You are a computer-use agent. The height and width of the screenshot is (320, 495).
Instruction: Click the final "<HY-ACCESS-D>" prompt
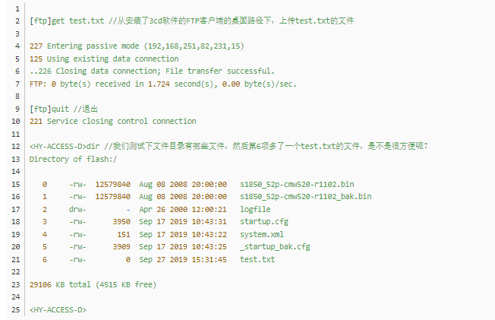[58, 309]
